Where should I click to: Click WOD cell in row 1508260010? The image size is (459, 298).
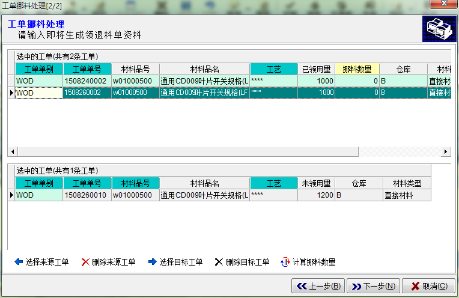(39, 195)
